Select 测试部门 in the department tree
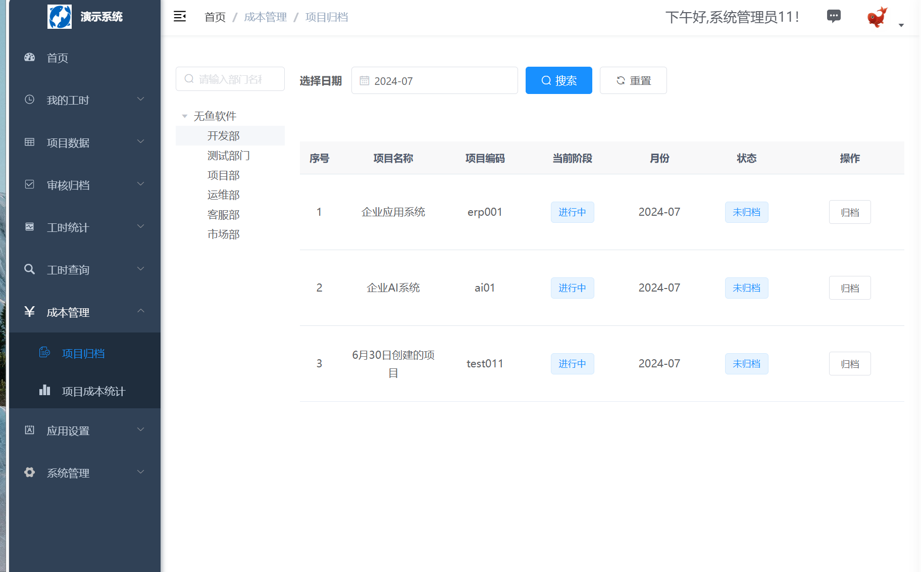The height and width of the screenshot is (572, 921). (x=229, y=156)
